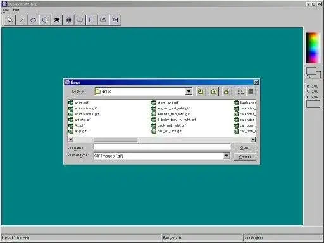The height and width of the screenshot is (243, 324).
Task: Click the file icon beside anim.gif
Action: click(71, 103)
